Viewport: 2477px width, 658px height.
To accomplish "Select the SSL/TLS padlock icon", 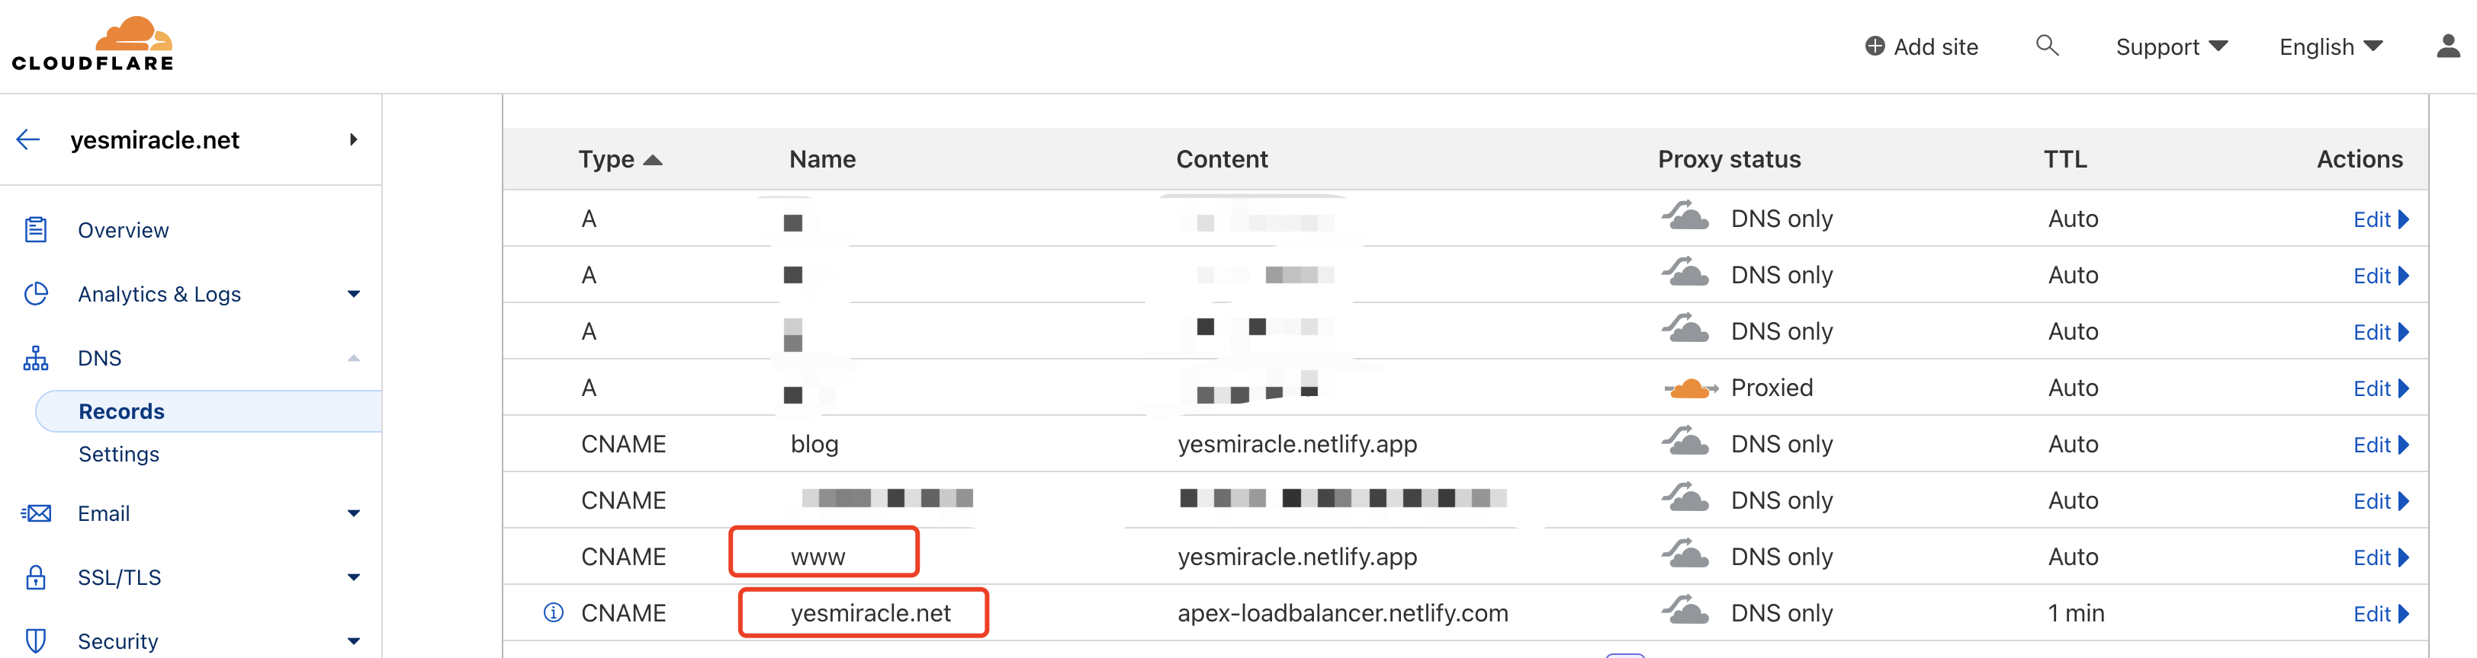I will pyautogui.click(x=36, y=577).
